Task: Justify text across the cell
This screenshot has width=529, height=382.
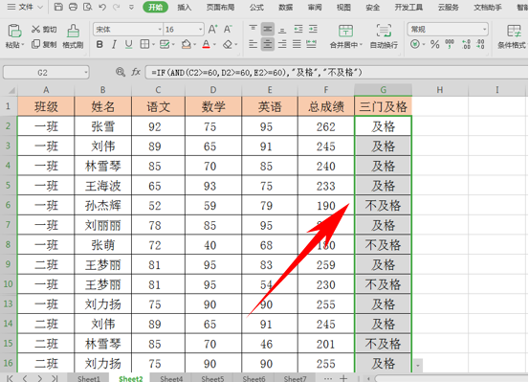Action: (x=297, y=44)
